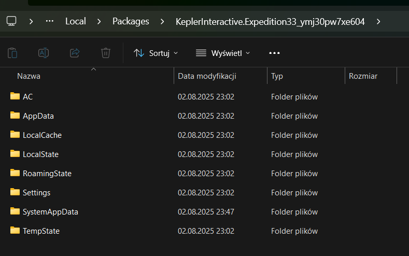Select the LocalCache folder icon
This screenshot has width=409, height=256.
point(15,135)
